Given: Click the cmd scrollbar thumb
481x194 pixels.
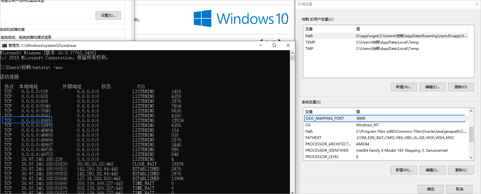Looking at the screenshot, I should coord(292,58).
